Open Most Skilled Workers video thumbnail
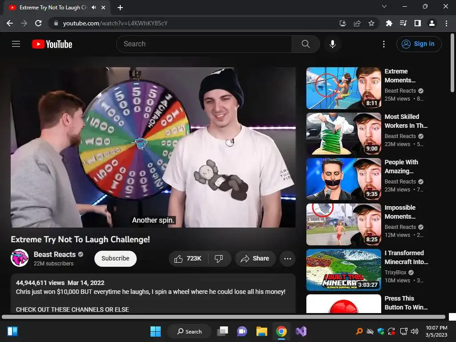456x342 pixels. (344, 134)
